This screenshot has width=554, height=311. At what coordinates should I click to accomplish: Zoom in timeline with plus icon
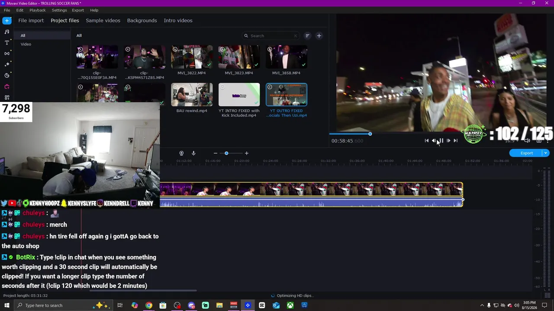247,153
